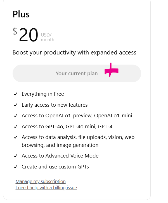Image resolution: width=168 pixels, height=203 pixels.
Task: Open the Manage my subscription link
Action: pos(41,181)
